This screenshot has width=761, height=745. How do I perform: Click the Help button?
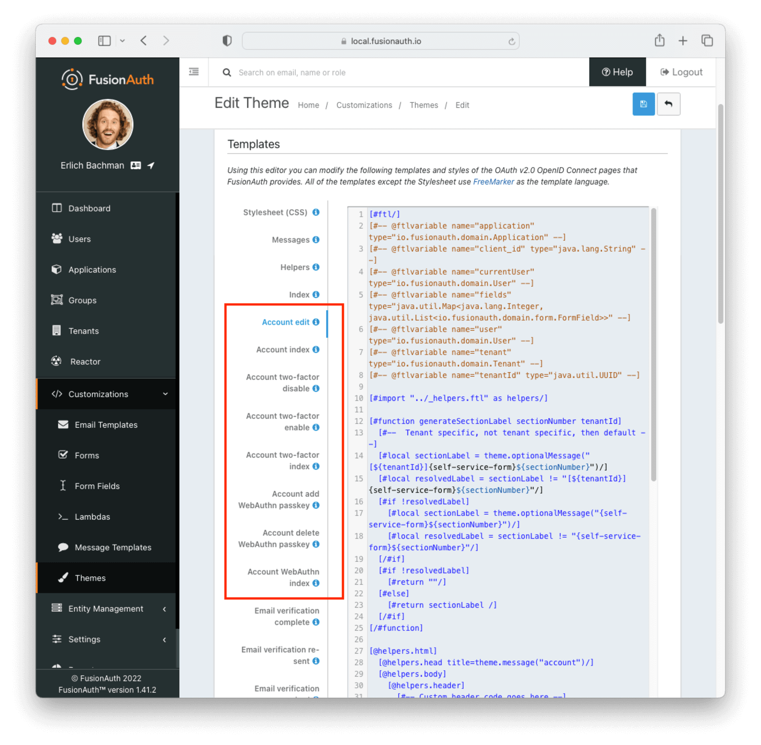tap(617, 72)
